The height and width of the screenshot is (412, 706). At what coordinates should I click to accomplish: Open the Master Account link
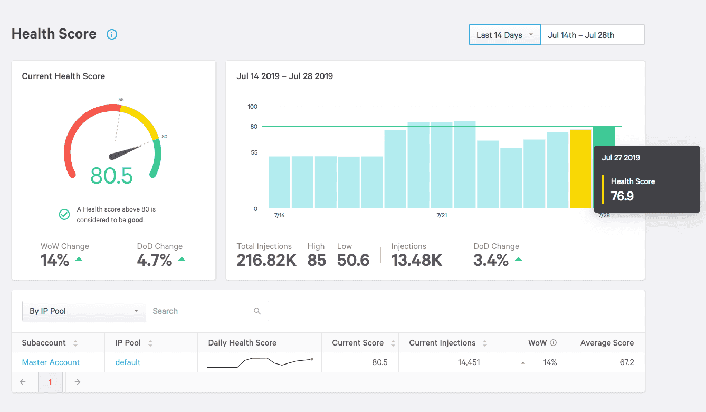point(51,362)
